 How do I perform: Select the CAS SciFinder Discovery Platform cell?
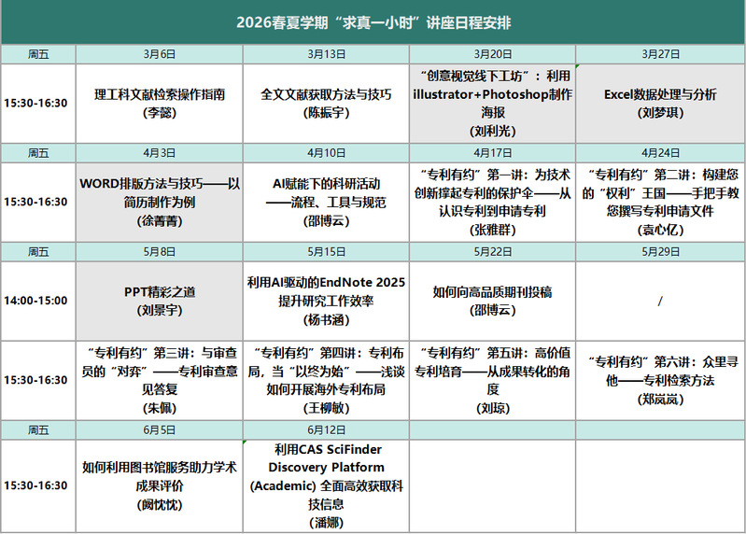click(x=326, y=485)
